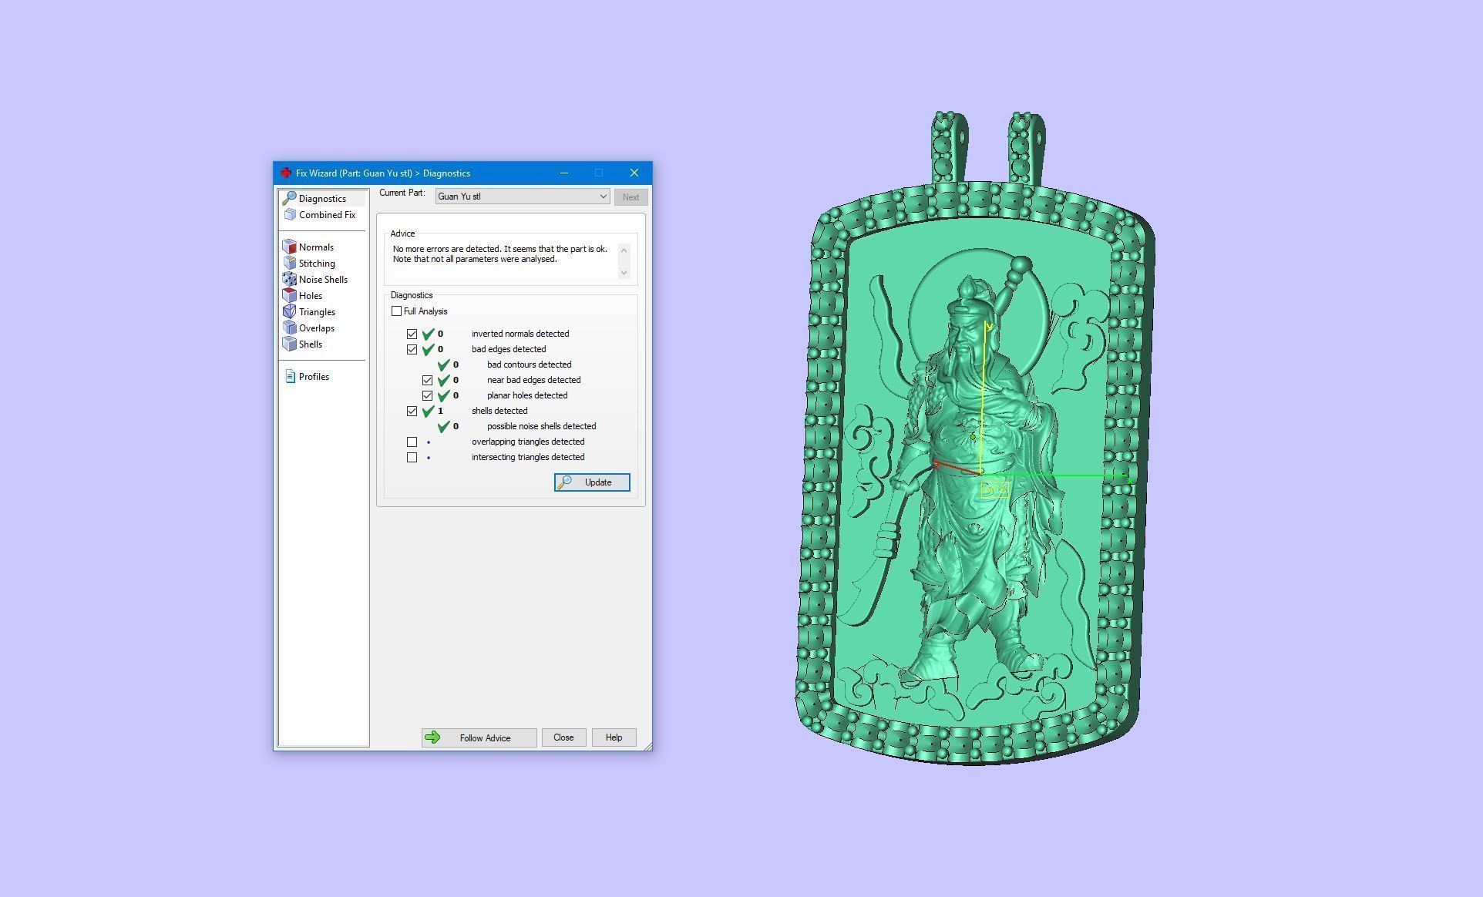Screen dimensions: 1483x897
Task: Open the Noise Shells icon
Action: pos(289,280)
